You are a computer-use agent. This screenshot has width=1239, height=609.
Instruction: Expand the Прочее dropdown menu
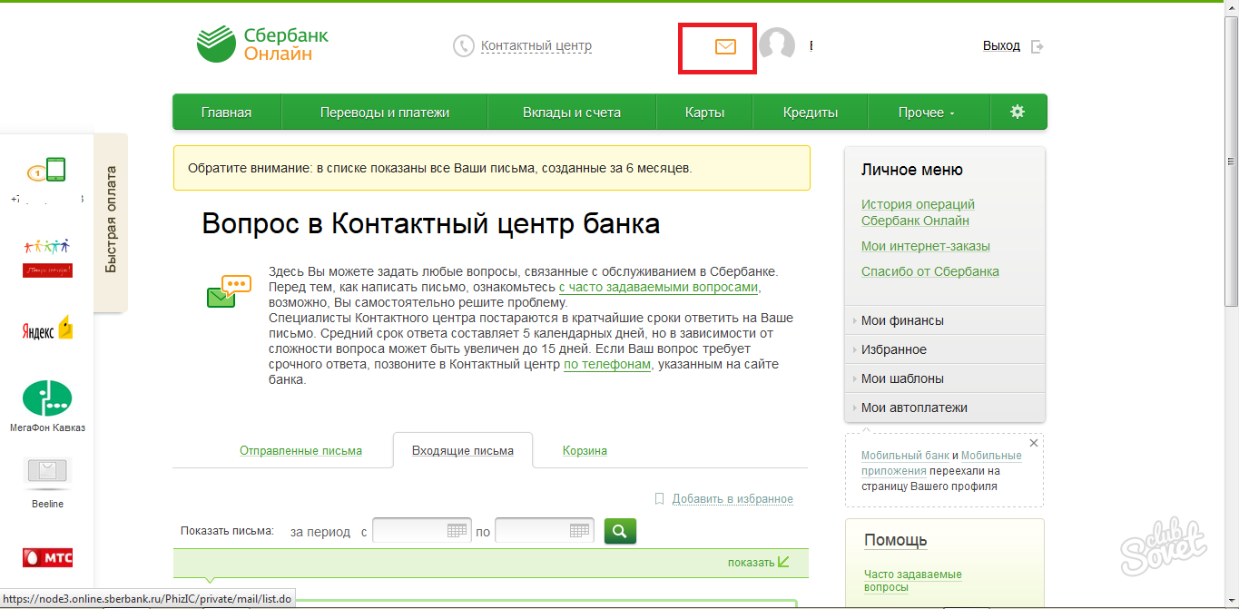click(x=926, y=113)
